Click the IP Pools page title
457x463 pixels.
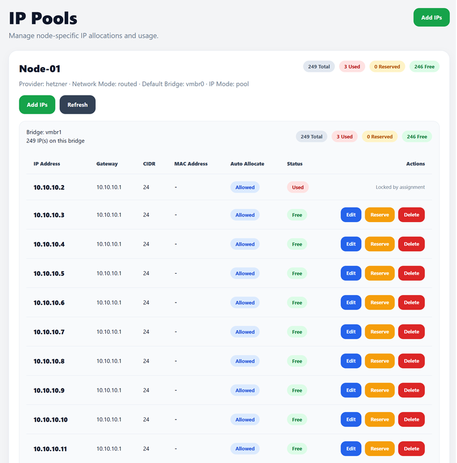(x=43, y=18)
